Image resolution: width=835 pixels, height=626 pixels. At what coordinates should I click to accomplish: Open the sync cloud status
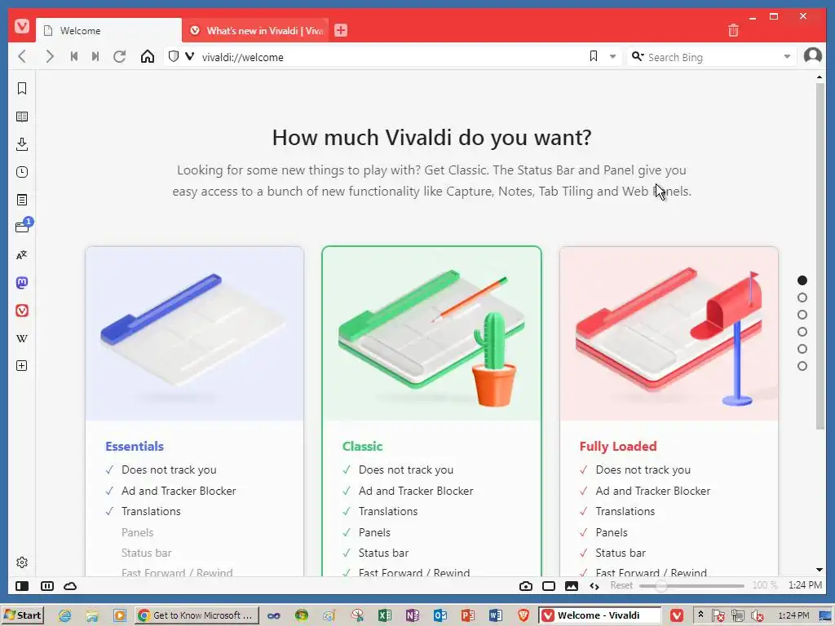(70, 586)
